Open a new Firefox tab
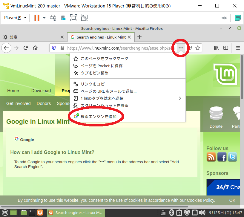The height and width of the screenshot is (217, 244). tap(139, 37)
